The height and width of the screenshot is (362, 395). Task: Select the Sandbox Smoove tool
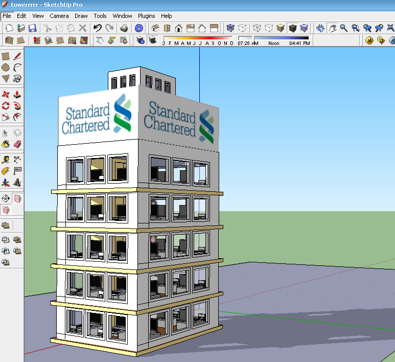click(36, 40)
